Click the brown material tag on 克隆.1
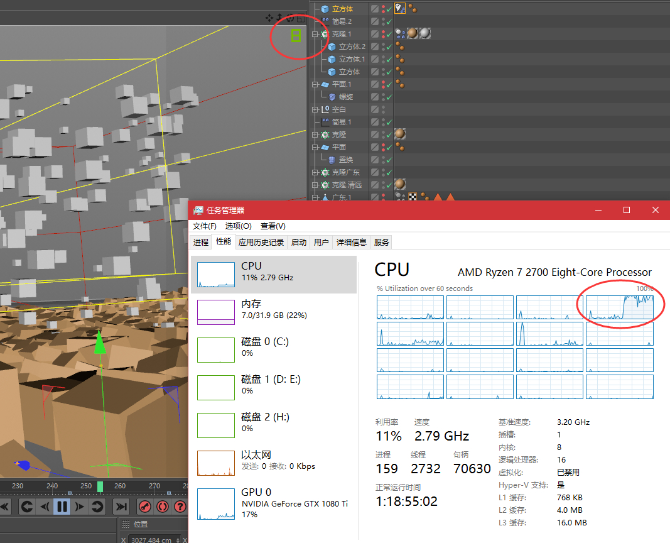 [413, 34]
